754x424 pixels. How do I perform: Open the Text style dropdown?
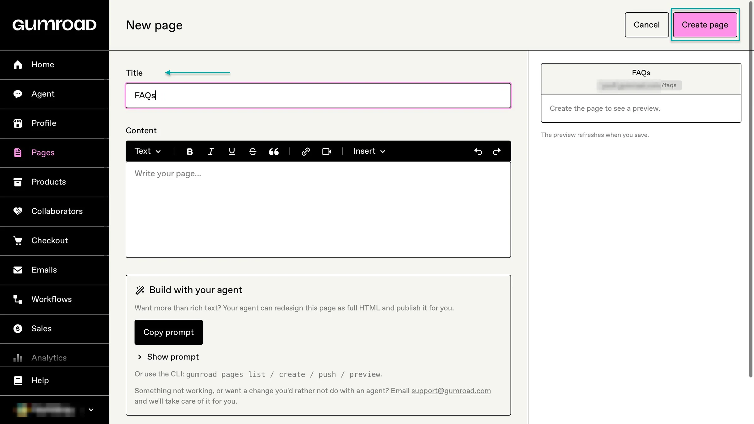(x=148, y=151)
